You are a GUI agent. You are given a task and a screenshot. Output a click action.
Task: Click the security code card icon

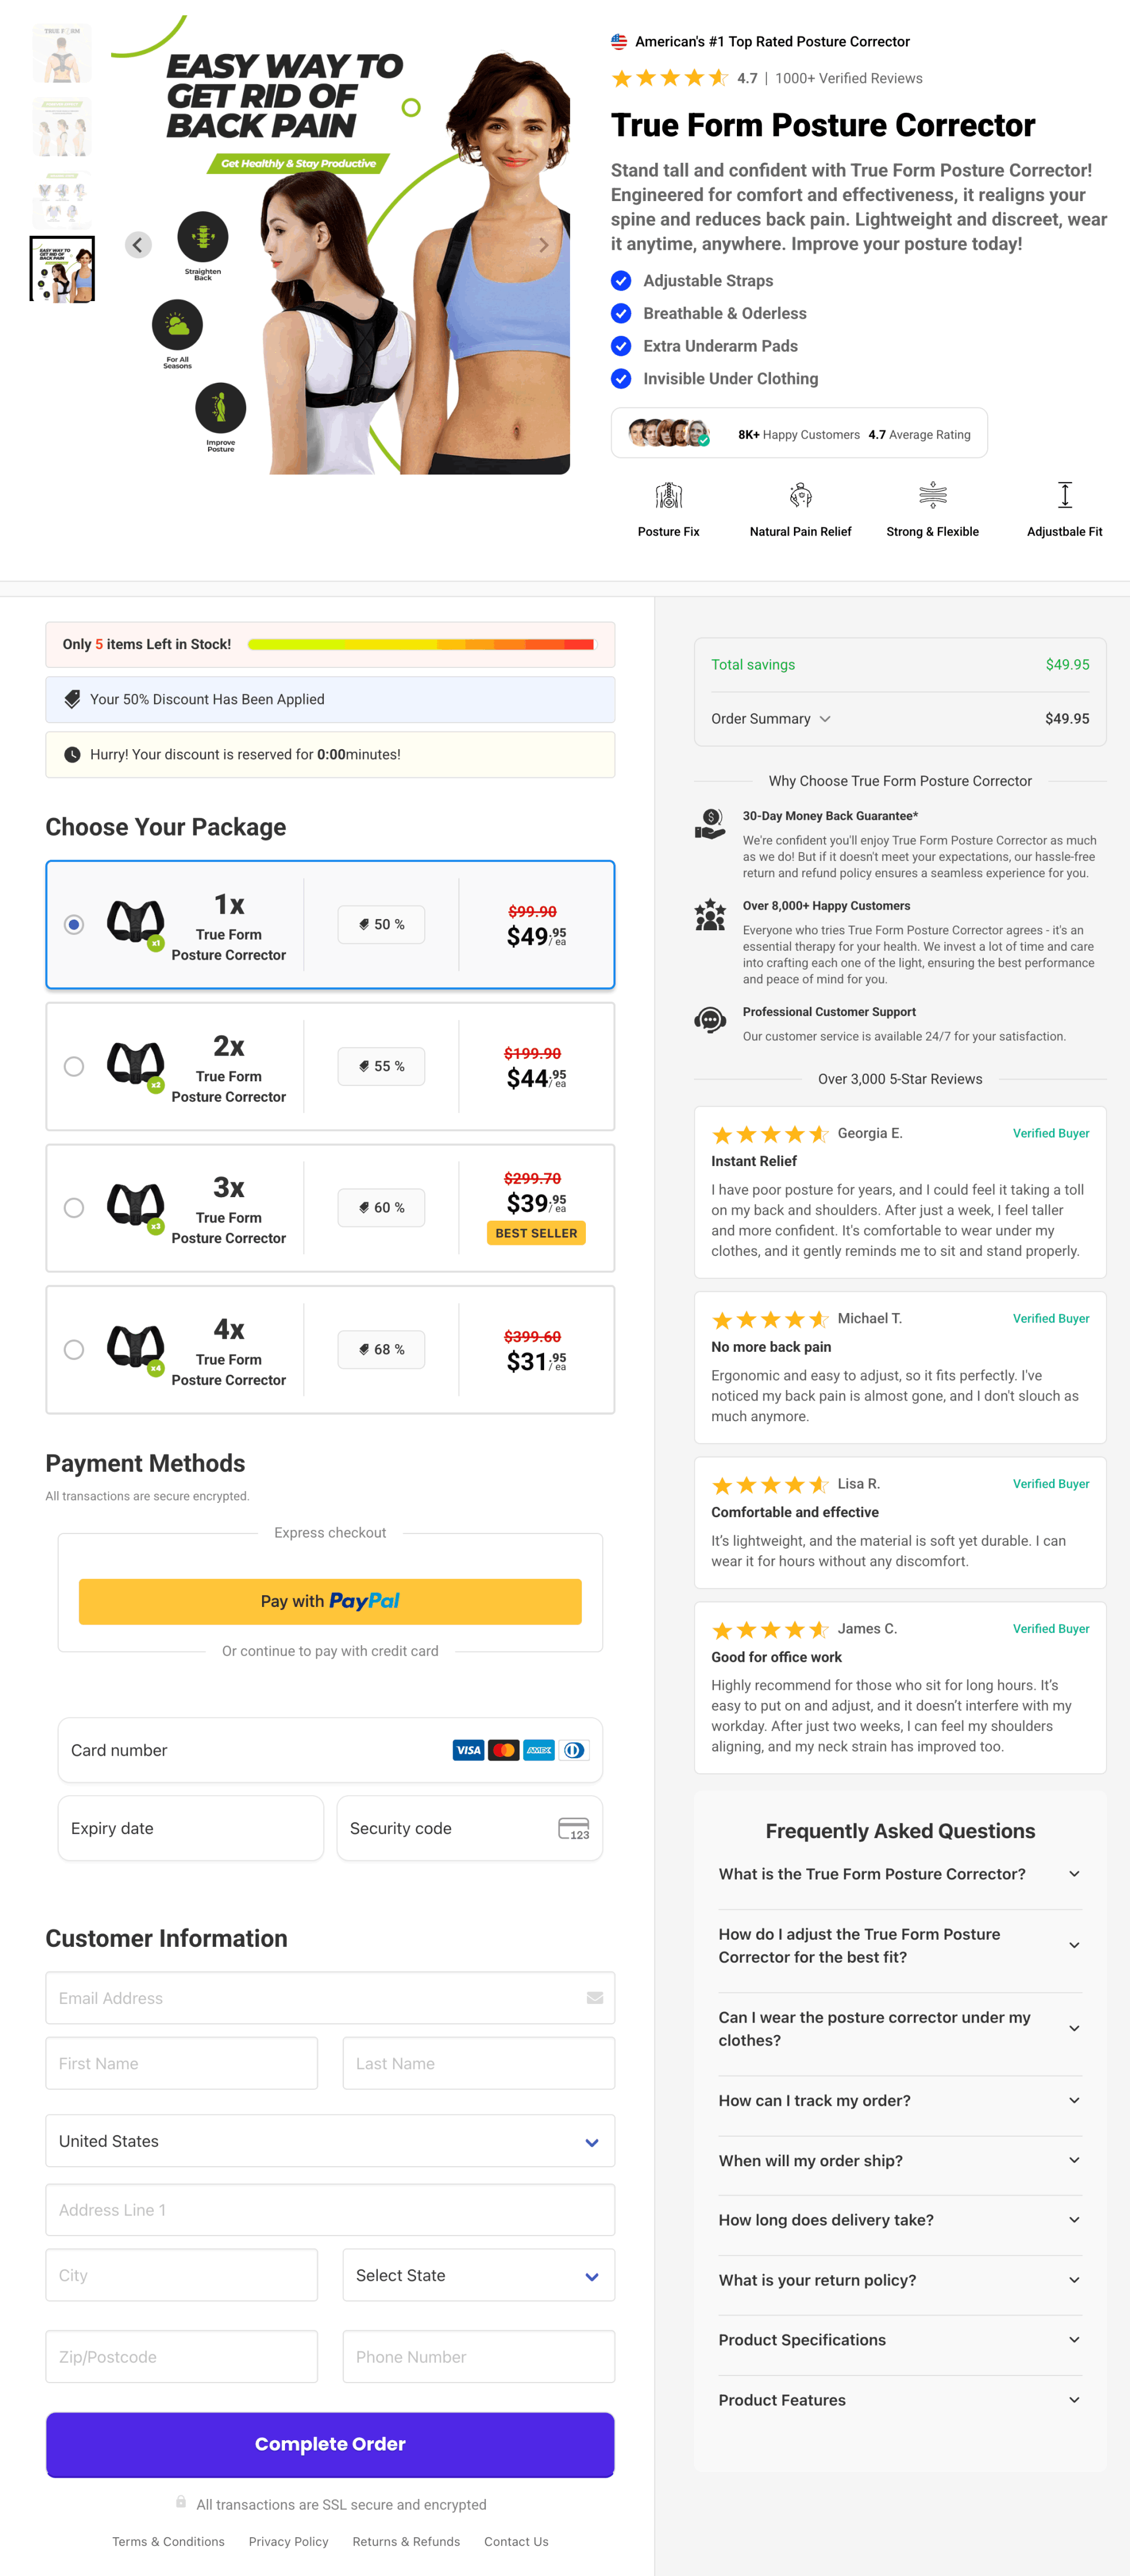tap(574, 1829)
